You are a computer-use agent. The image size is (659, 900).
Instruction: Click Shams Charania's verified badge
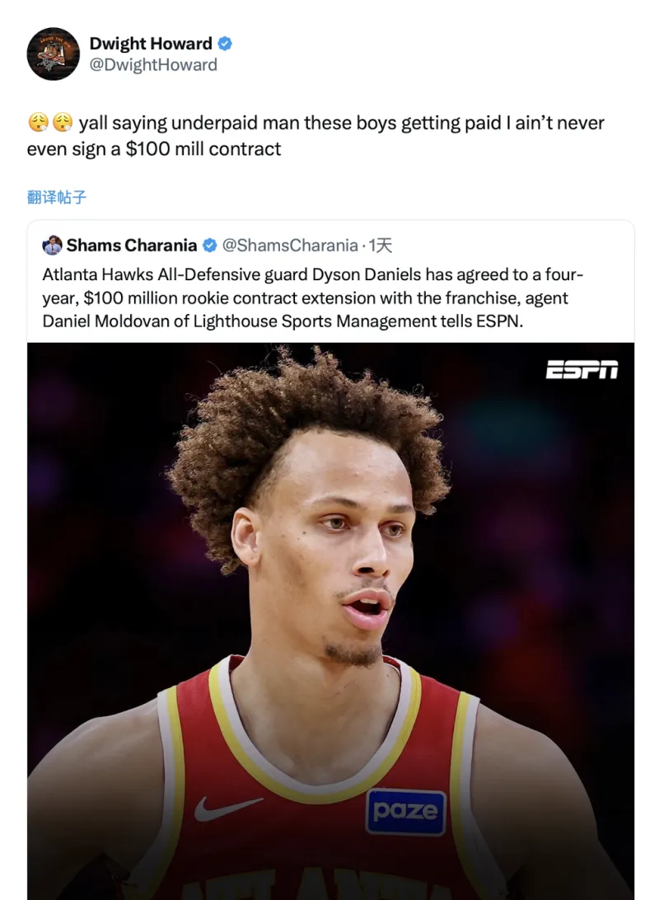coord(210,245)
